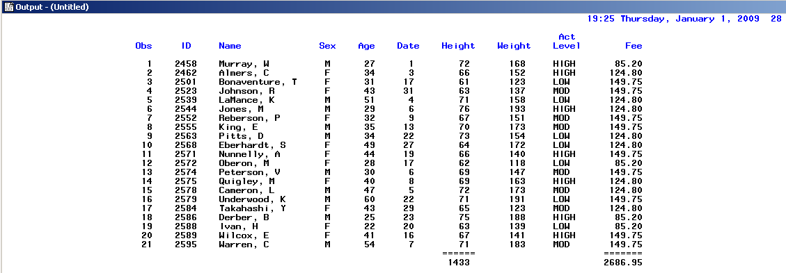Screen dimensions: 786x273
Task: Select the name King, E
Action: [x=239, y=127]
